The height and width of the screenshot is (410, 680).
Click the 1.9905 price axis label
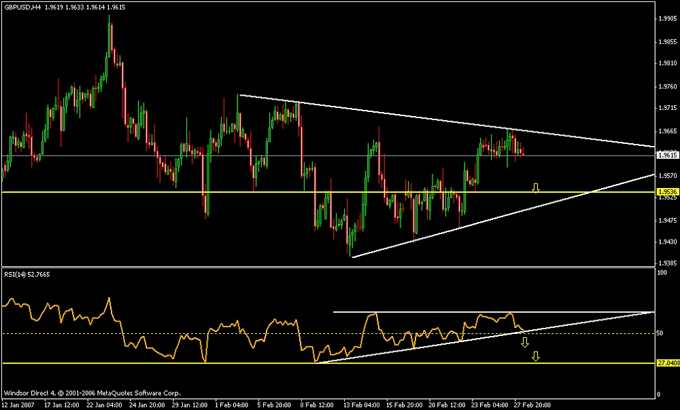click(667, 18)
